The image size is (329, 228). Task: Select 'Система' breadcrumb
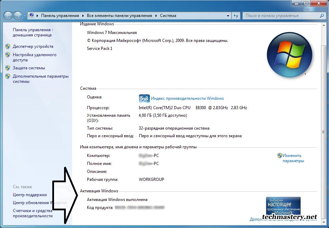168,16
